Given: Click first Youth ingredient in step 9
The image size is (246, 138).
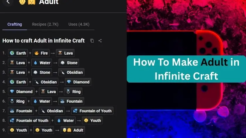Looking at the screenshot, I should tap(18, 130).
